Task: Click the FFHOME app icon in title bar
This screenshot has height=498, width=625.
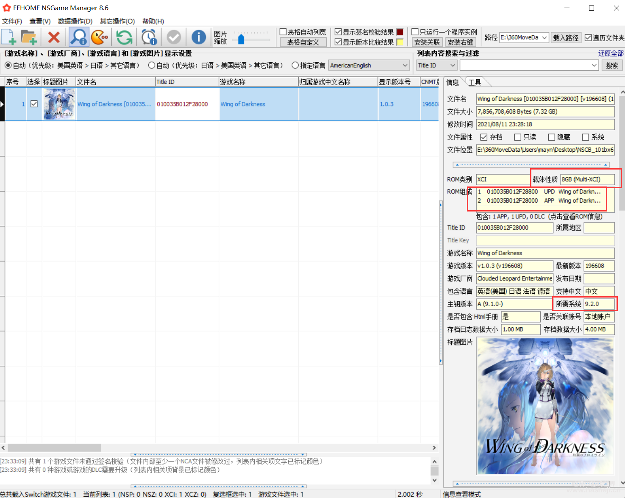Action: coord(6,8)
